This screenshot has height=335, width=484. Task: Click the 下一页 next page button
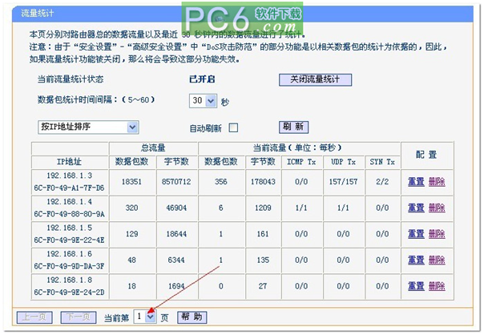78,317
